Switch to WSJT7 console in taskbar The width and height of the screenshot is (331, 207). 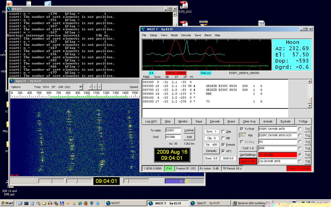[x=126, y=203]
